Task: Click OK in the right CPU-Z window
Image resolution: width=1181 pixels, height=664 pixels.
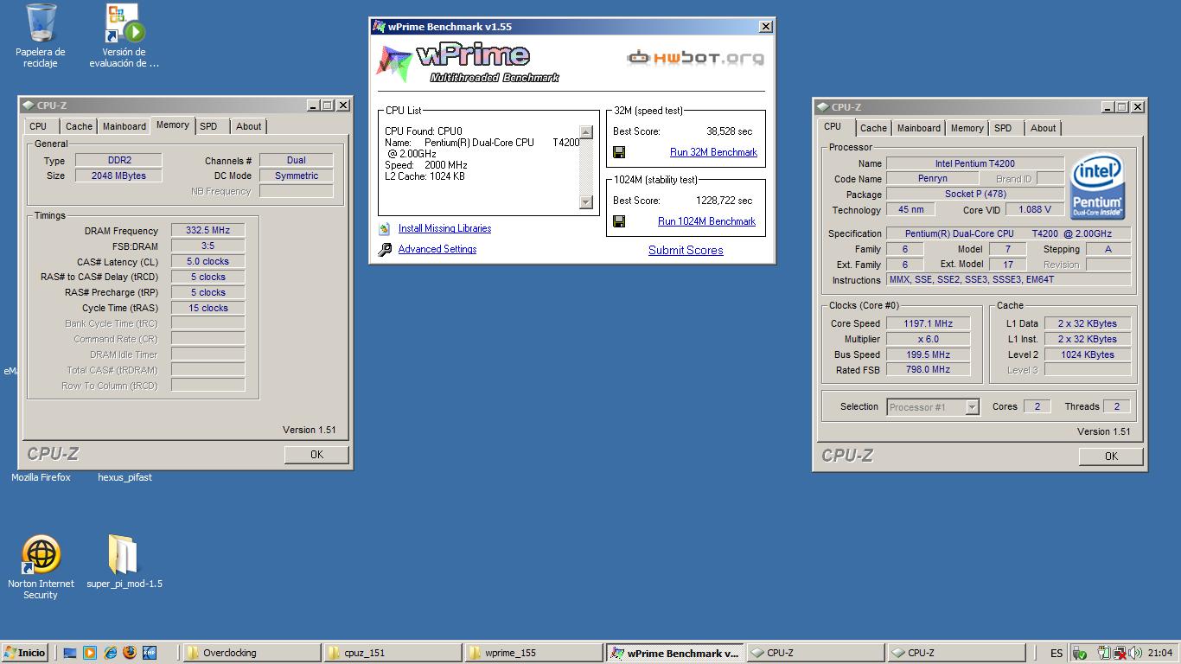Action: pyautogui.click(x=1111, y=456)
